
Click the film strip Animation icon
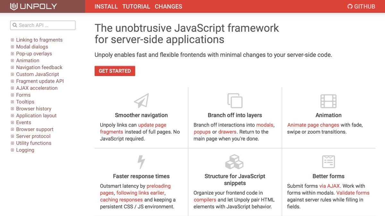tap(329, 101)
